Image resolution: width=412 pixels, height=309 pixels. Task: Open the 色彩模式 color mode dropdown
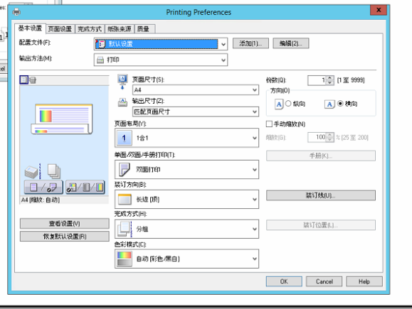point(186,259)
